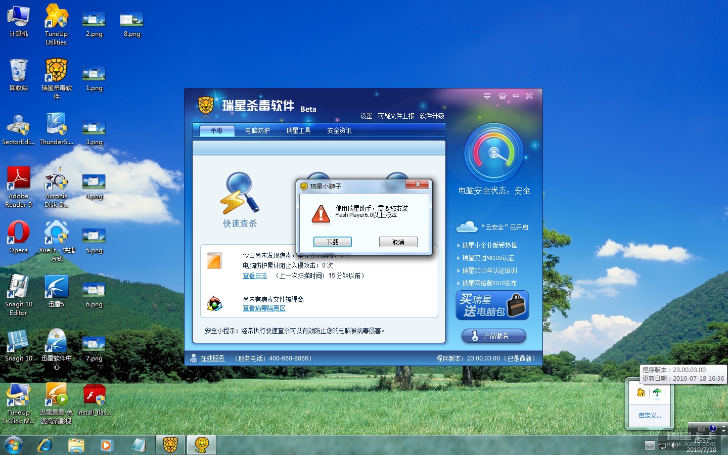Click the network icon in the system tray
728x455 pixels.
pos(662,445)
